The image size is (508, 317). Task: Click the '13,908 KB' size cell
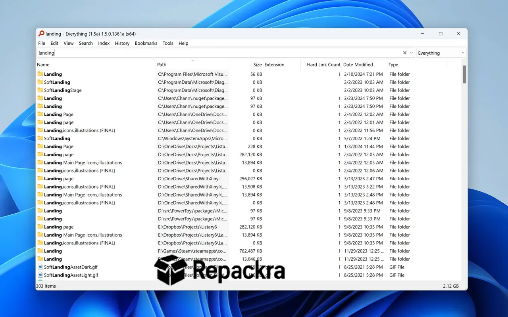pos(252,187)
